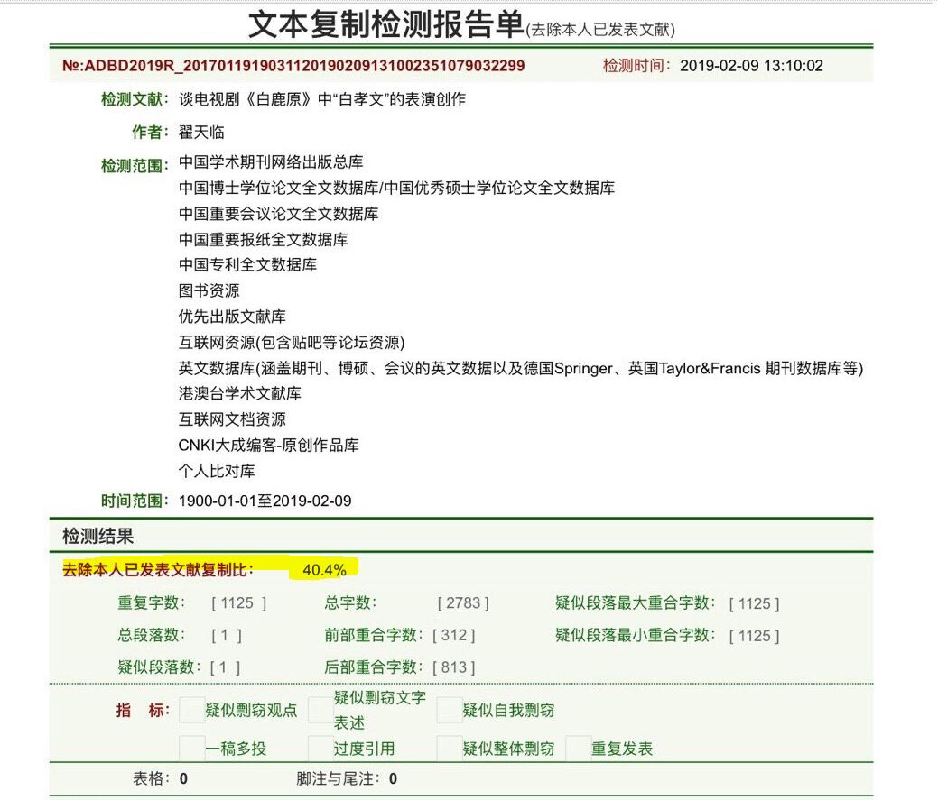Toggle the 疑似剽窃观点 indicator checkbox

click(x=192, y=710)
